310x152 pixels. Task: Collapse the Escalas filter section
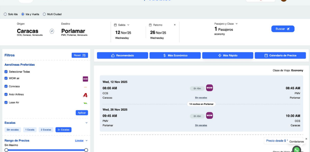(x=87, y=123)
